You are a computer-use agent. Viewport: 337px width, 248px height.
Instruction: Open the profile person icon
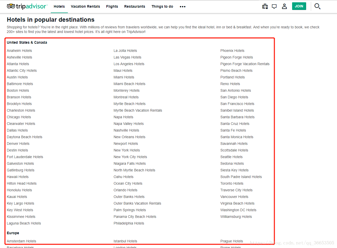[x=284, y=6]
